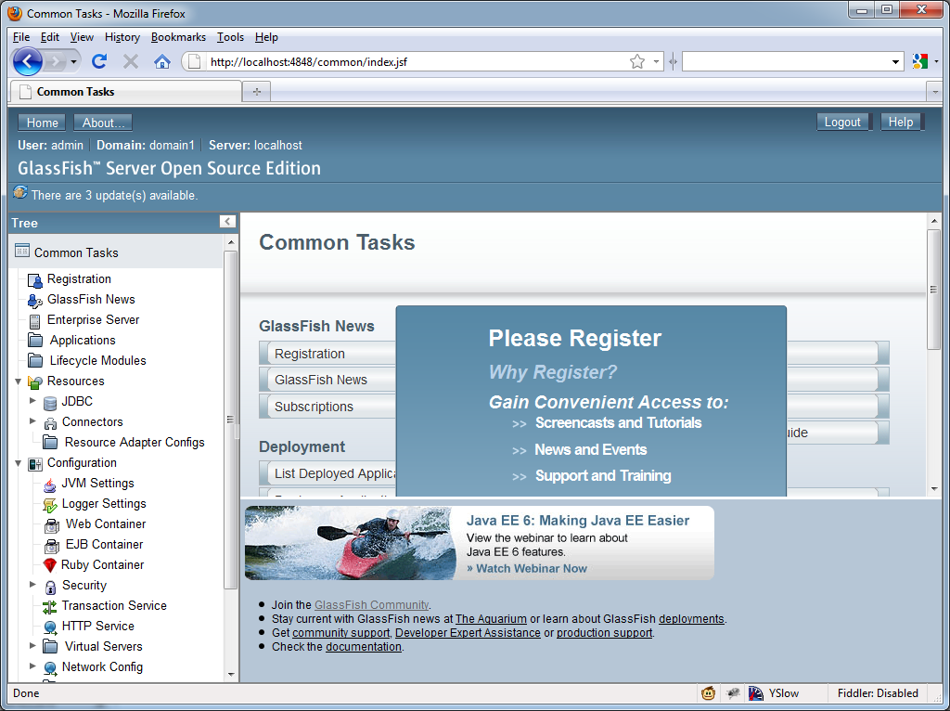Open the File menu

coord(21,37)
